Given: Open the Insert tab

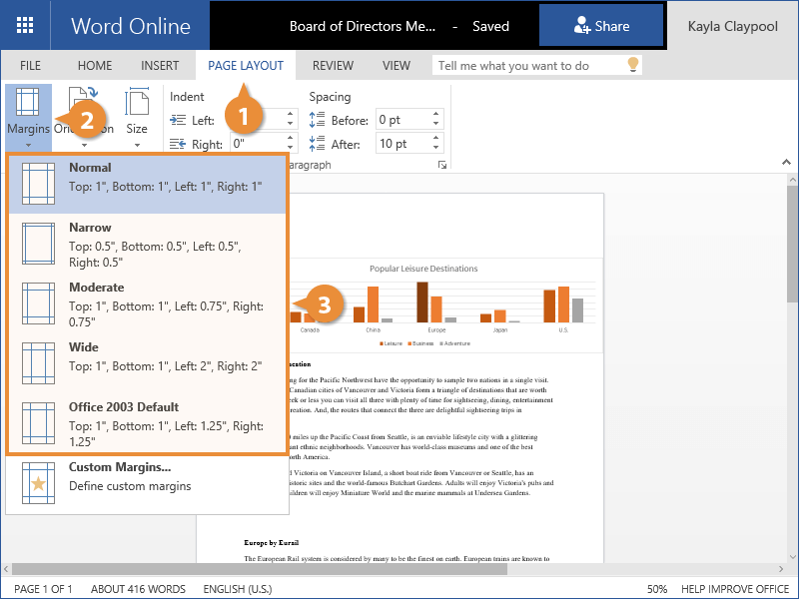Looking at the screenshot, I should [160, 66].
